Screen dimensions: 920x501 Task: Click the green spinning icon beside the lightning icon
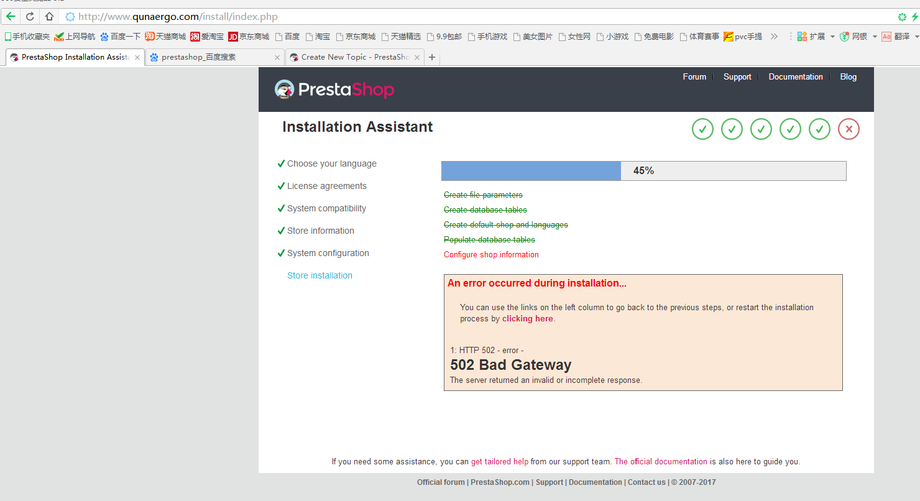(x=902, y=17)
